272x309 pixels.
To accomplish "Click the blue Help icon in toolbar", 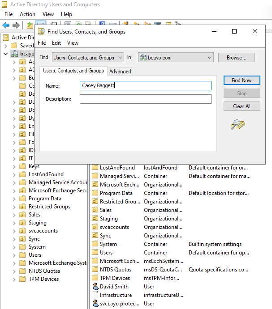I will (x=102, y=25).
